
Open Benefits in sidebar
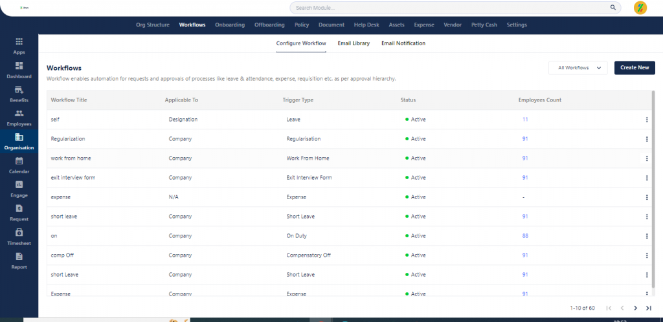coord(19,94)
